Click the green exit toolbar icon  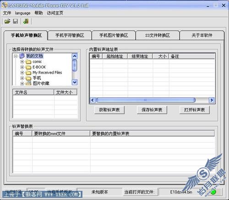(26, 21)
